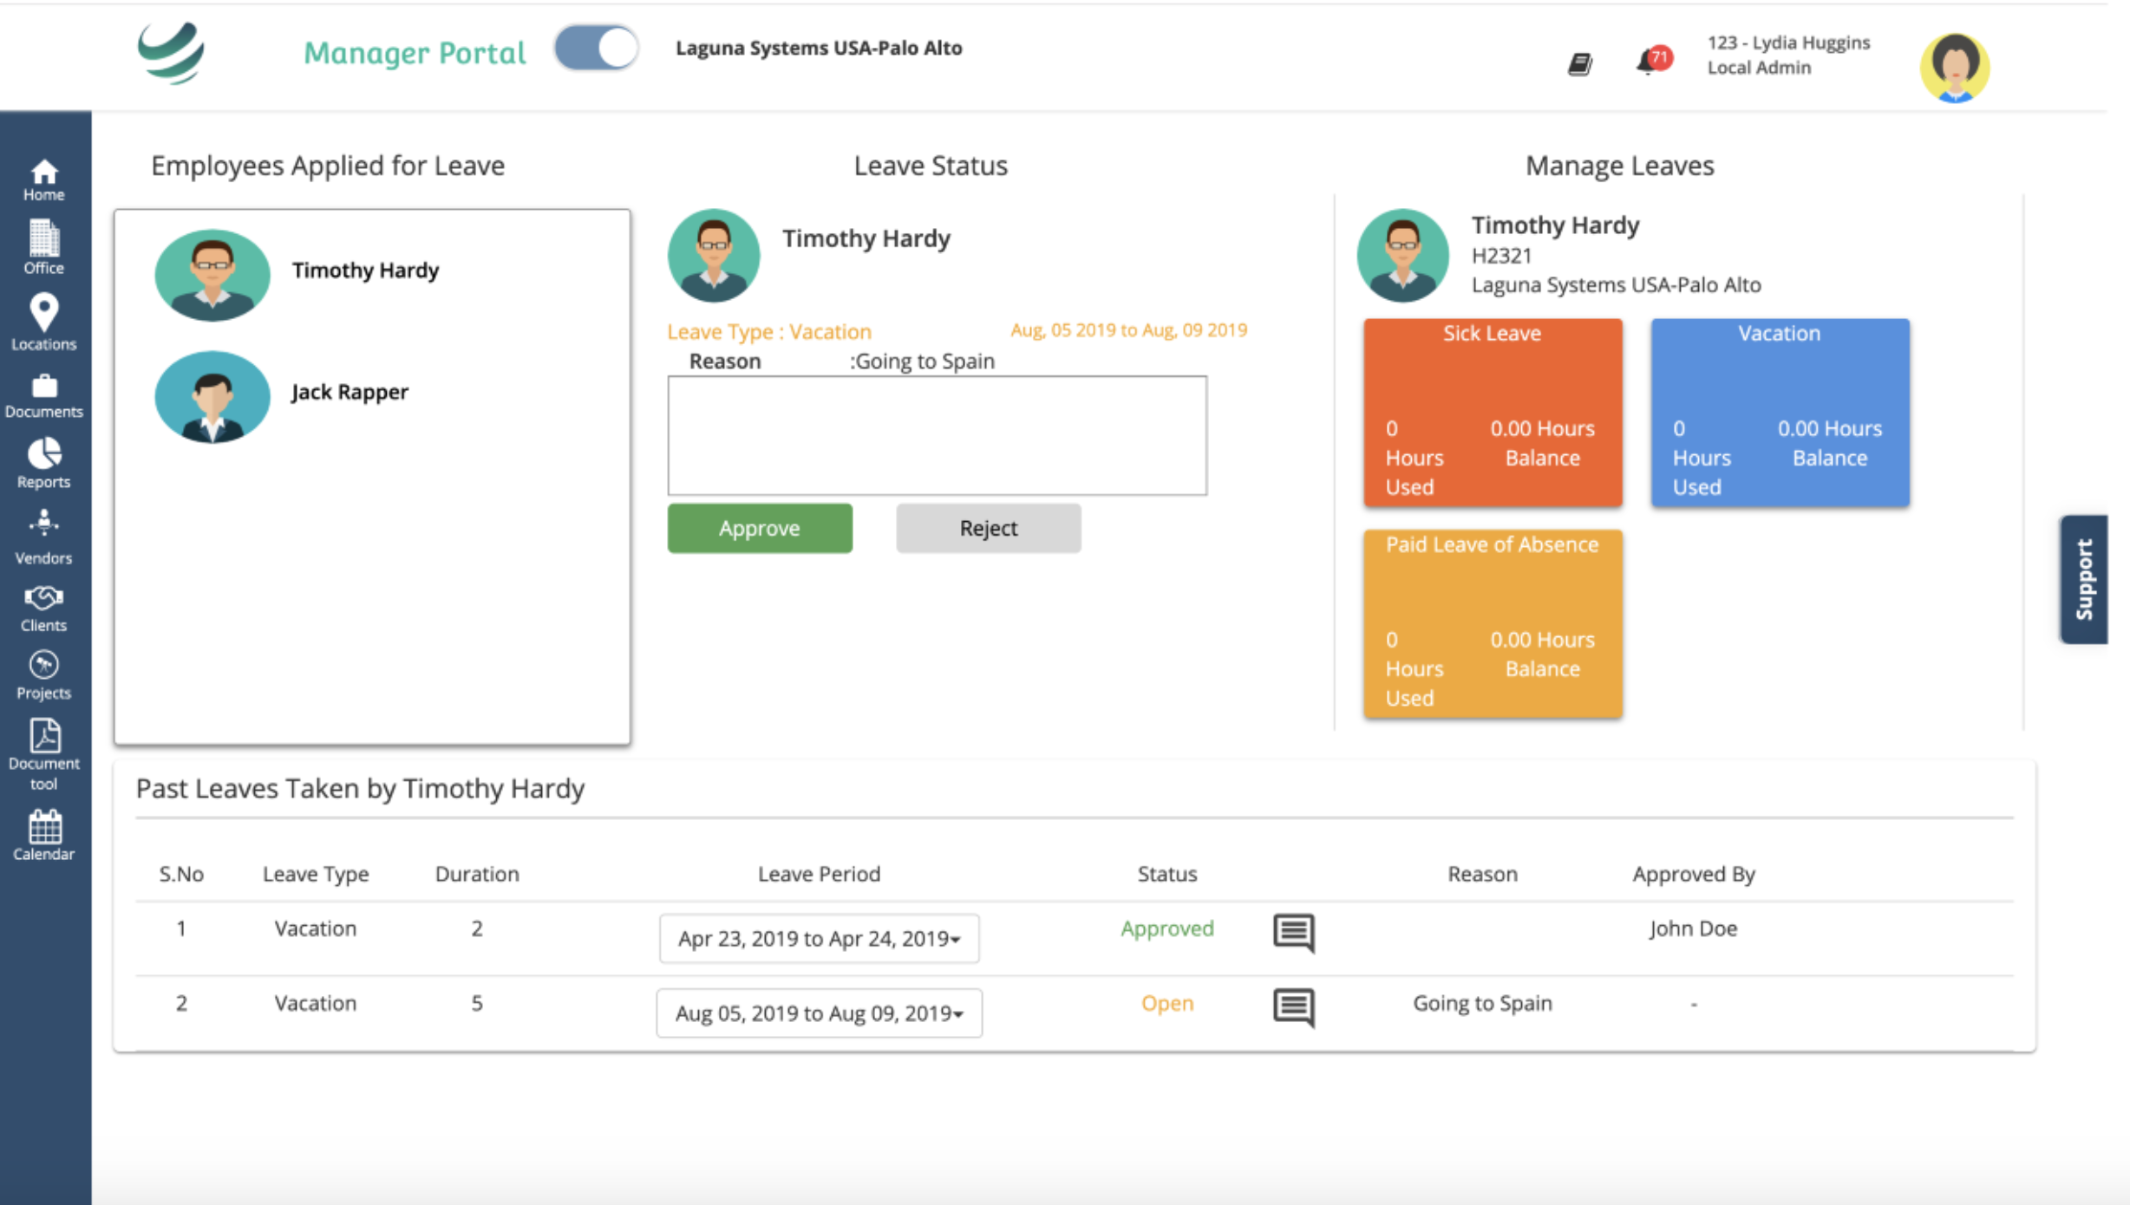View comment icon for Approved leave row
2130x1205 pixels.
click(x=1293, y=933)
